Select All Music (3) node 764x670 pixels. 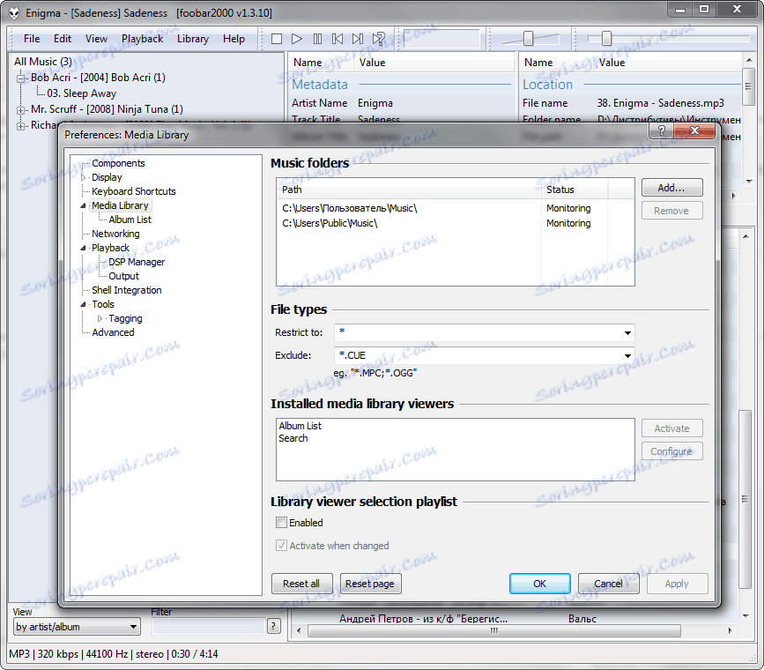click(x=43, y=62)
